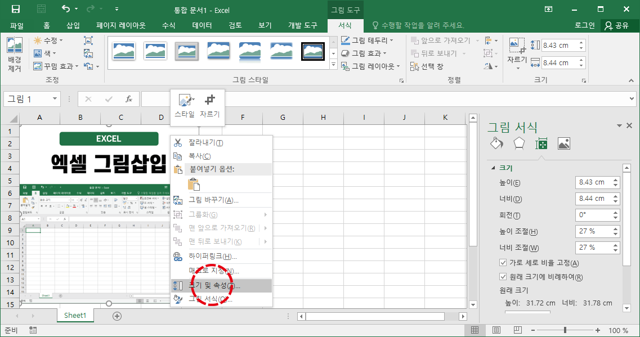Click the zoom slider handle
This screenshot has width=640, height=337.
click(x=565, y=330)
